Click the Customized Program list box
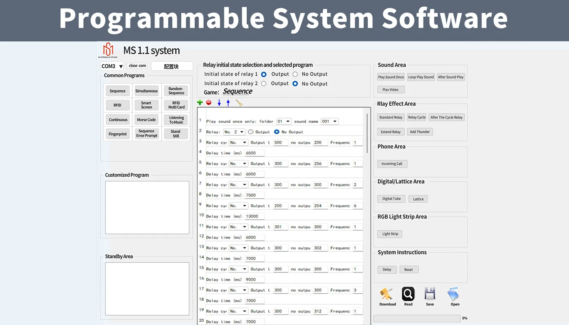569x325 pixels. (147, 208)
